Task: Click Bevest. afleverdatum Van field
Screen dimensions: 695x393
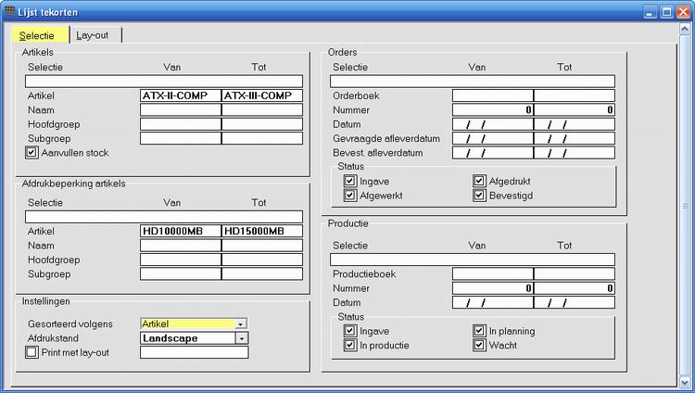Action: tap(493, 153)
